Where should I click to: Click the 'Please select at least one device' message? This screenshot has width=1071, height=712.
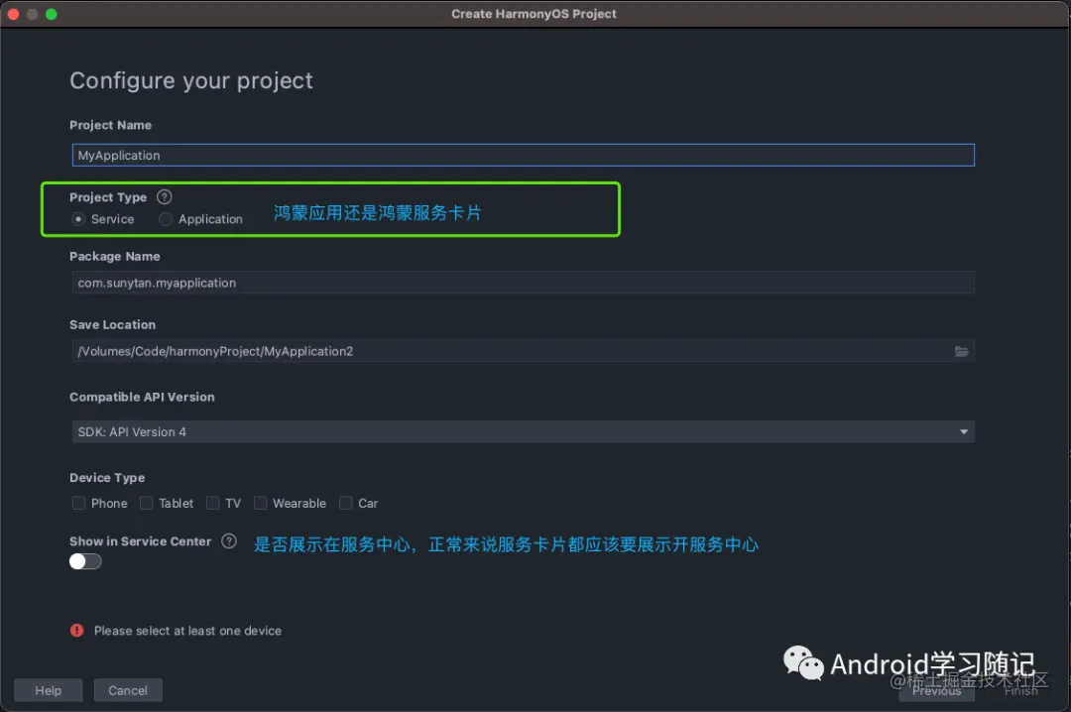187,631
